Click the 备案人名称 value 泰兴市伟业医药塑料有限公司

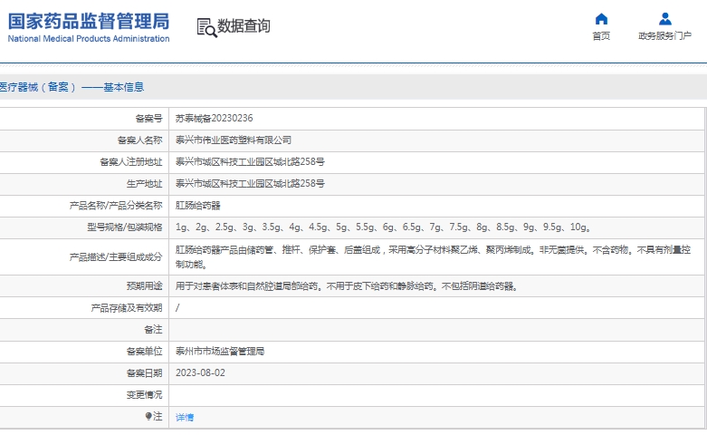point(234,140)
